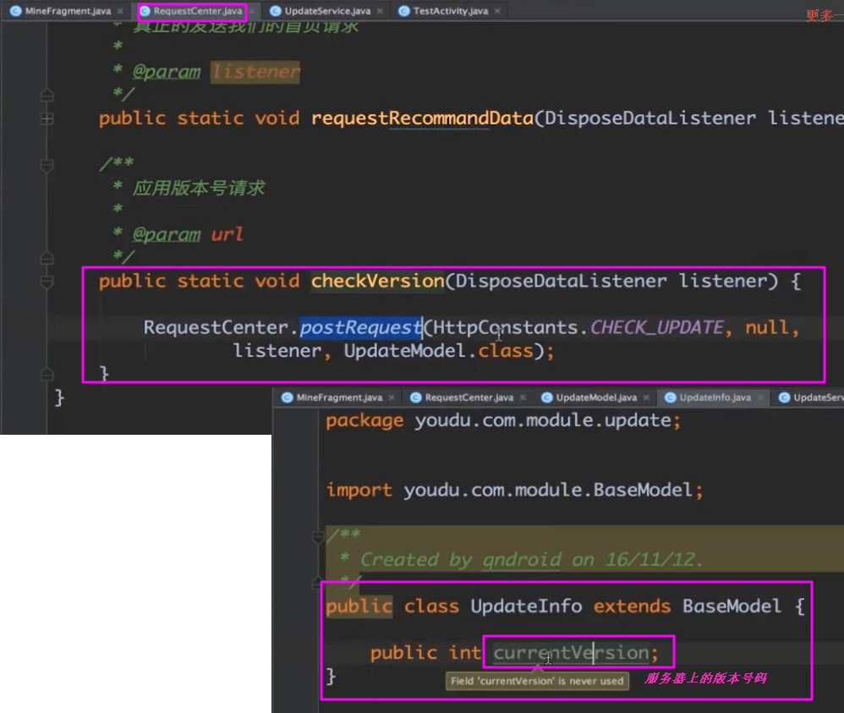Collapse the version request Javadoc comment

point(47,163)
